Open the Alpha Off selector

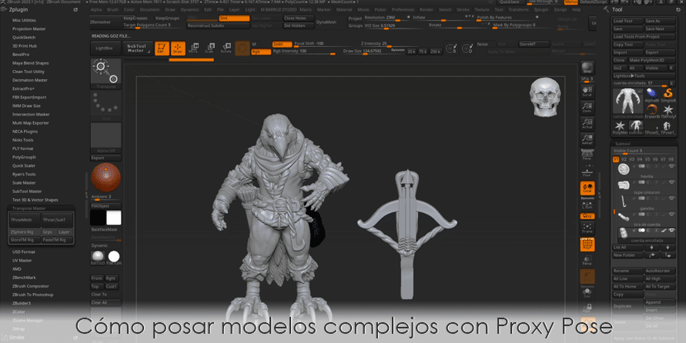[x=106, y=138]
